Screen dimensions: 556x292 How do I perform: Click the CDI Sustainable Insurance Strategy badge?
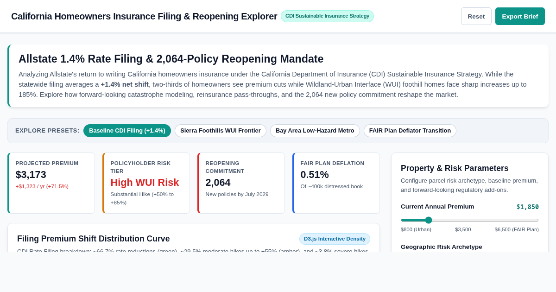(327, 16)
